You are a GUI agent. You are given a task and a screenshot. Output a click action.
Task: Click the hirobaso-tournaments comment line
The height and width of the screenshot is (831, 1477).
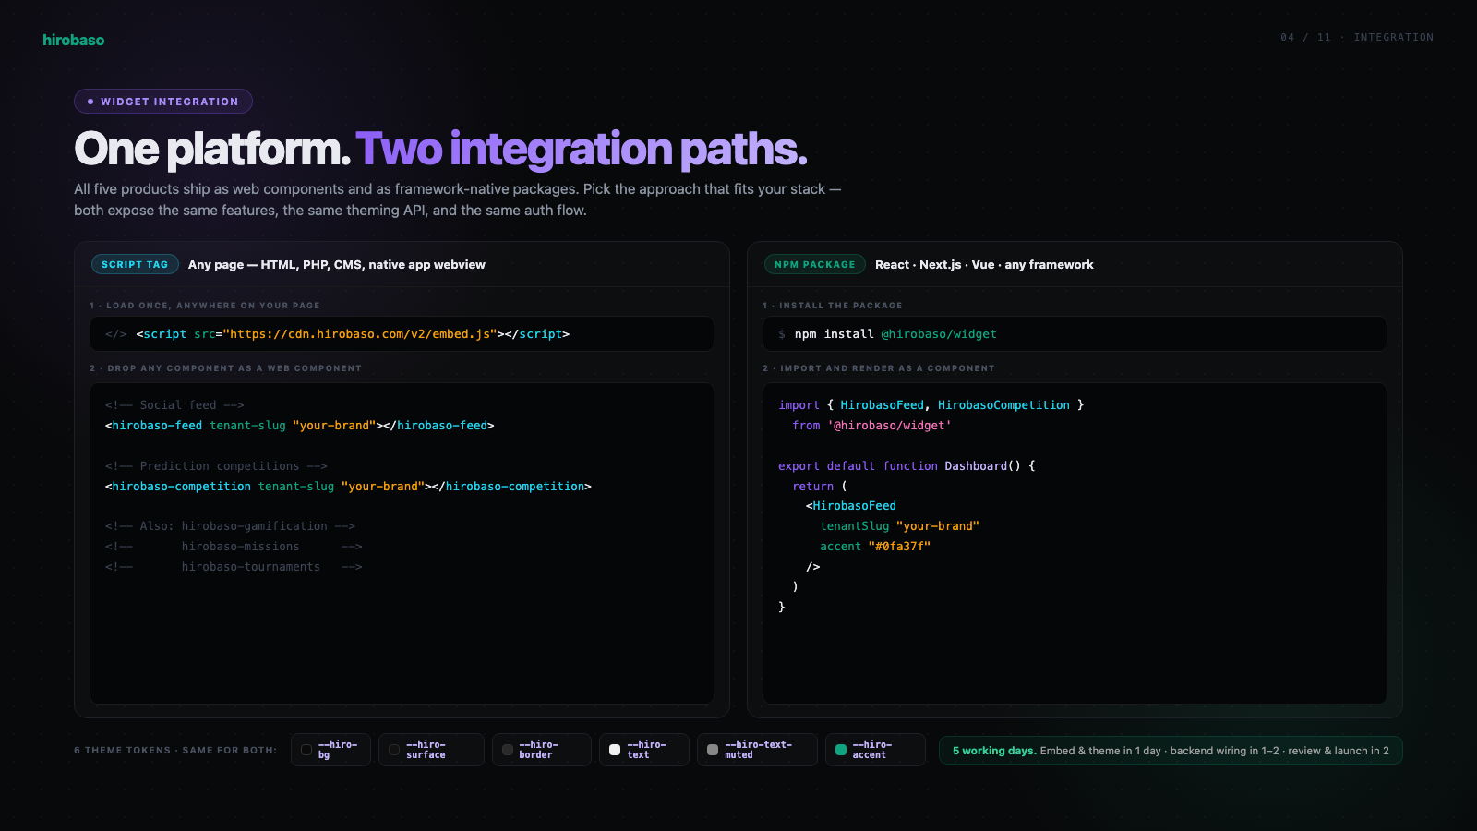[234, 567]
